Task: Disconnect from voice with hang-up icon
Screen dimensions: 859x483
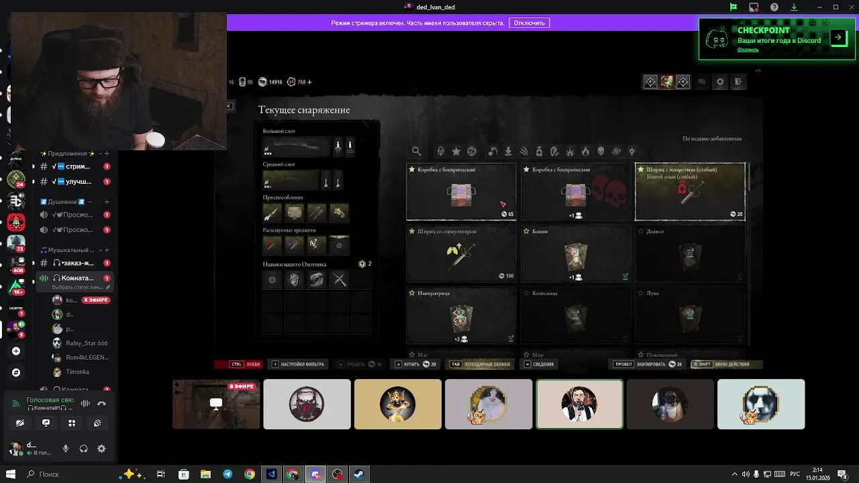Action: [101, 403]
